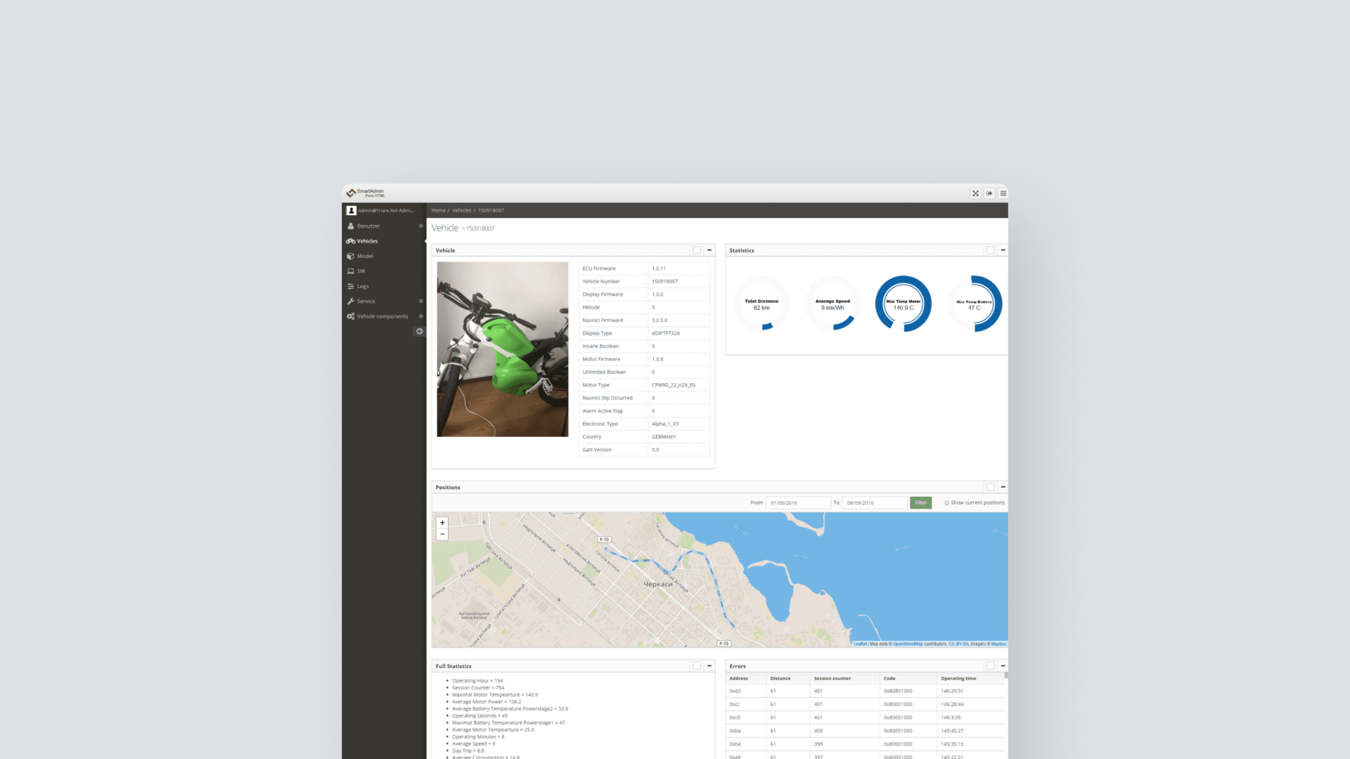Screen dimensions: 1350x759
Task: Collapse sidebar with the arrow button
Action: click(x=420, y=332)
